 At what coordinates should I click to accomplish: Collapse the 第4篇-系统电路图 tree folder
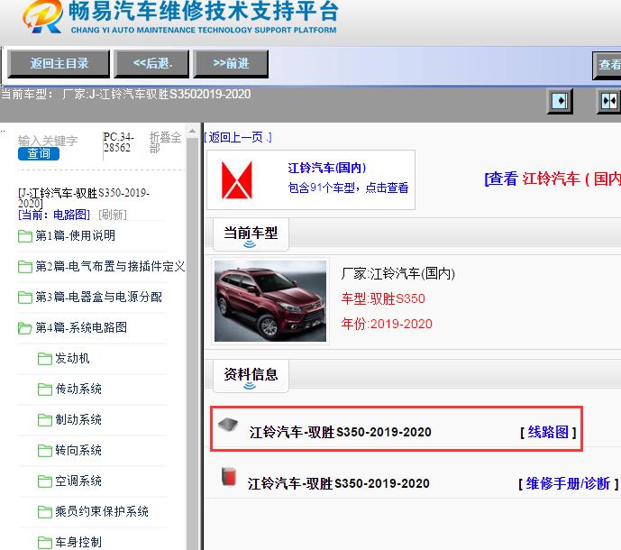click(25, 328)
